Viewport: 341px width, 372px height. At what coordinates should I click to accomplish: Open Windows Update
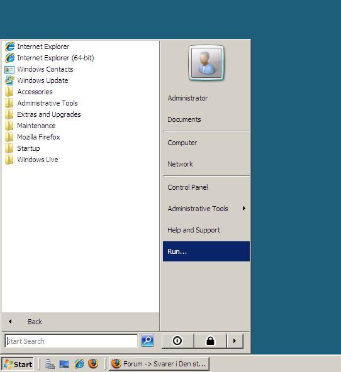click(x=36, y=80)
